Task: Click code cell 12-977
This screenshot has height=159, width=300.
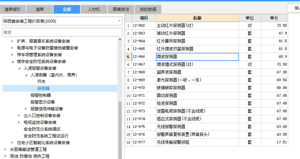Action: pyautogui.click(x=144, y=142)
